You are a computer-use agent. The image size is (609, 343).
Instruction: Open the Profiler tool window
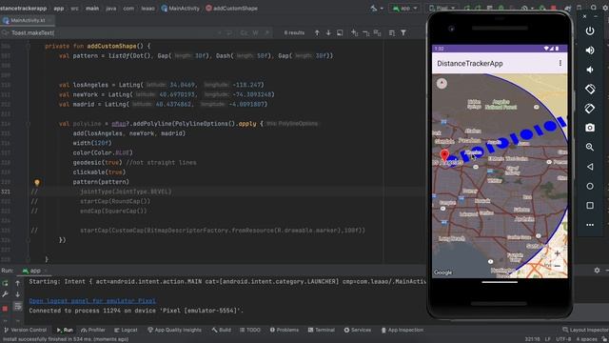pyautogui.click(x=93, y=330)
